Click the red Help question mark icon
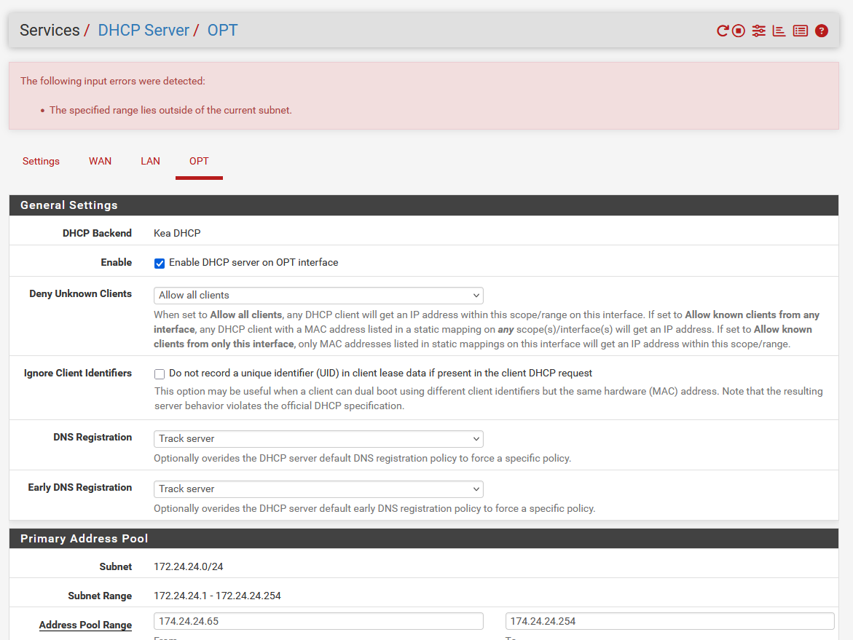The image size is (853, 640). click(822, 31)
